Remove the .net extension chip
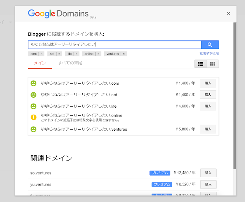 (59, 54)
